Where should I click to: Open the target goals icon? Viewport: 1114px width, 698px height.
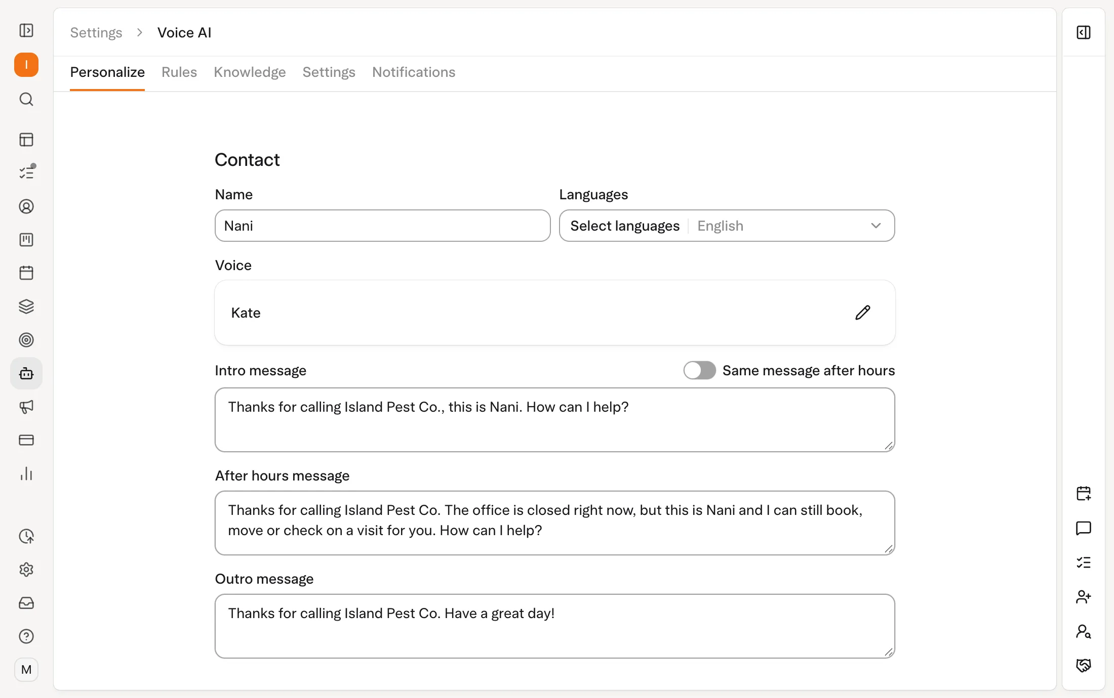coord(26,340)
